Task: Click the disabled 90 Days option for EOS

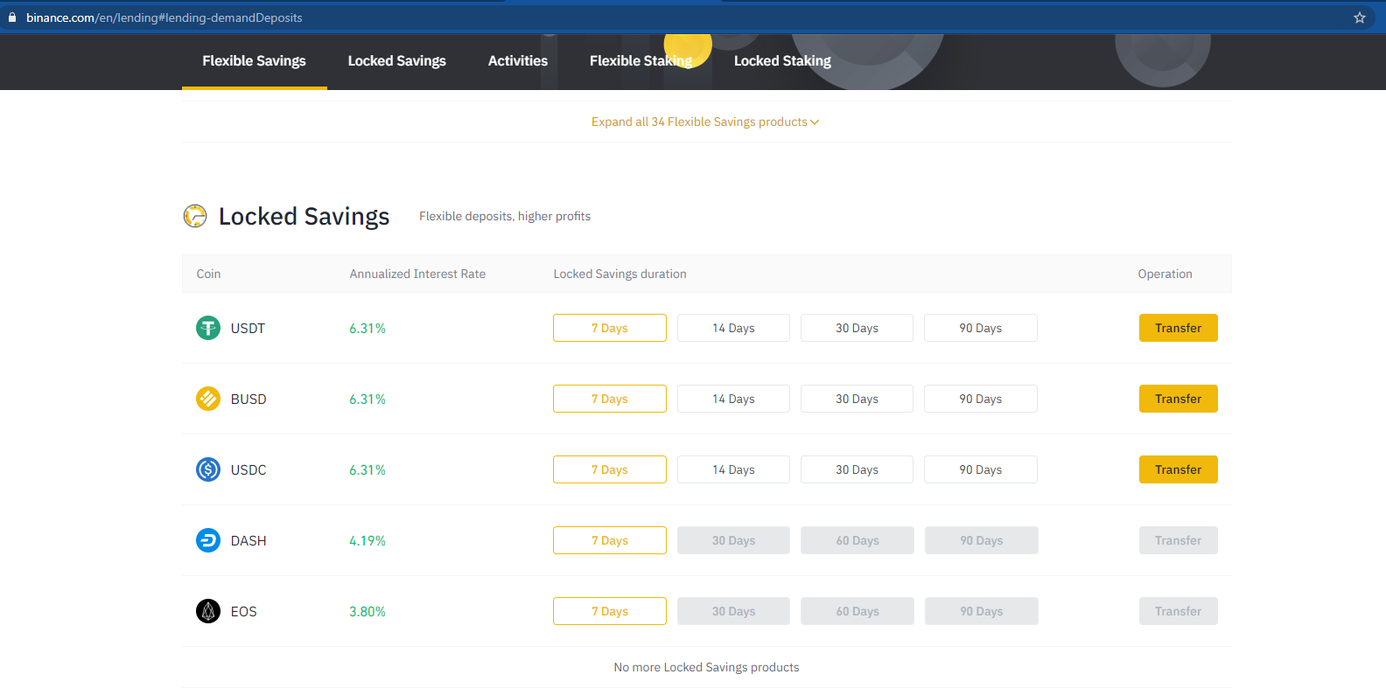Action: coord(982,611)
